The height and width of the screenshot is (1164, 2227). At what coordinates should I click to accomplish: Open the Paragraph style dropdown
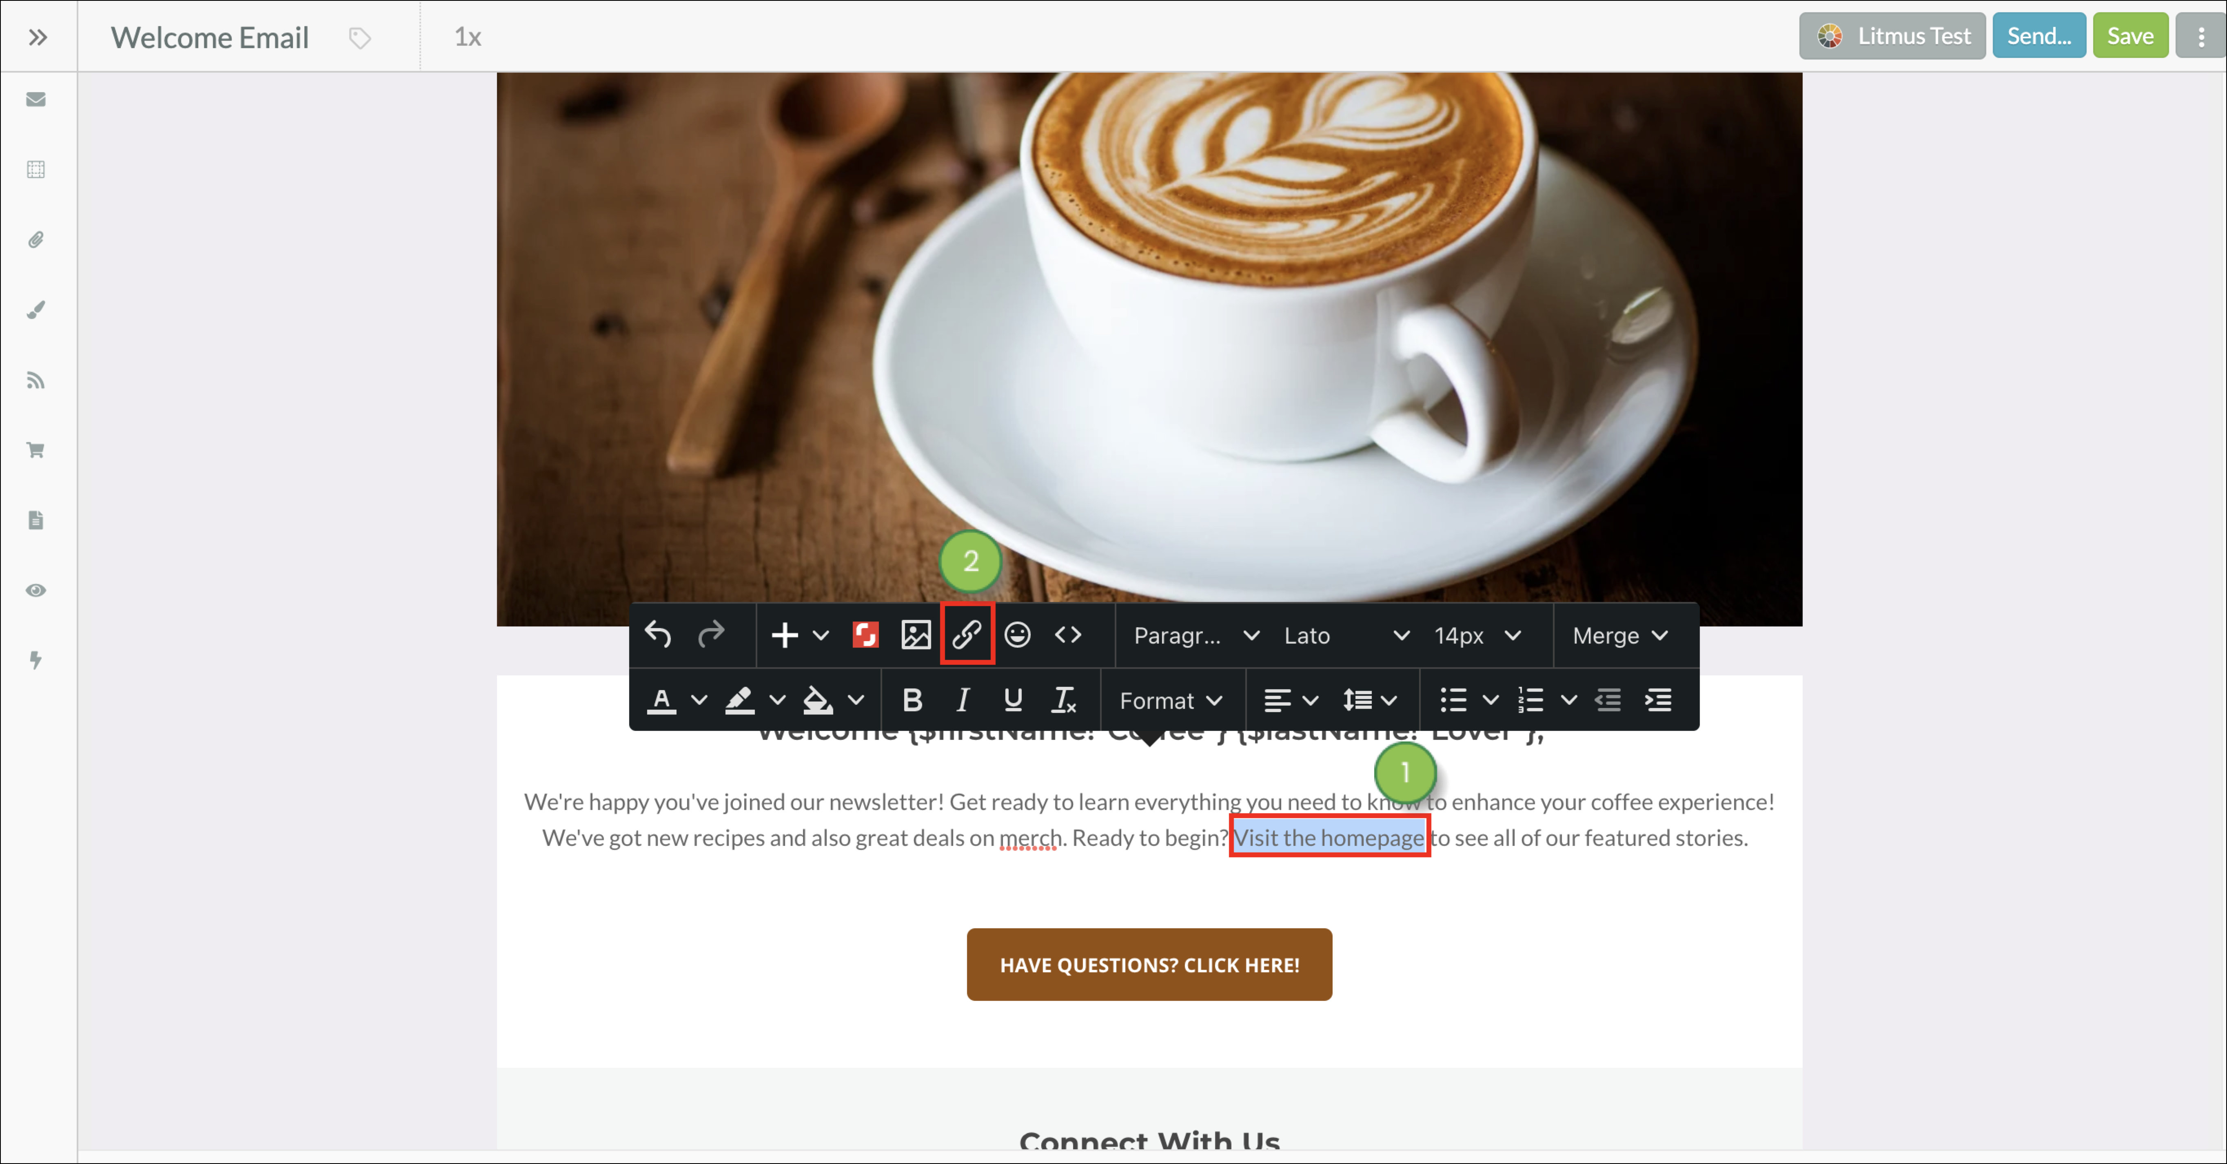(1196, 636)
